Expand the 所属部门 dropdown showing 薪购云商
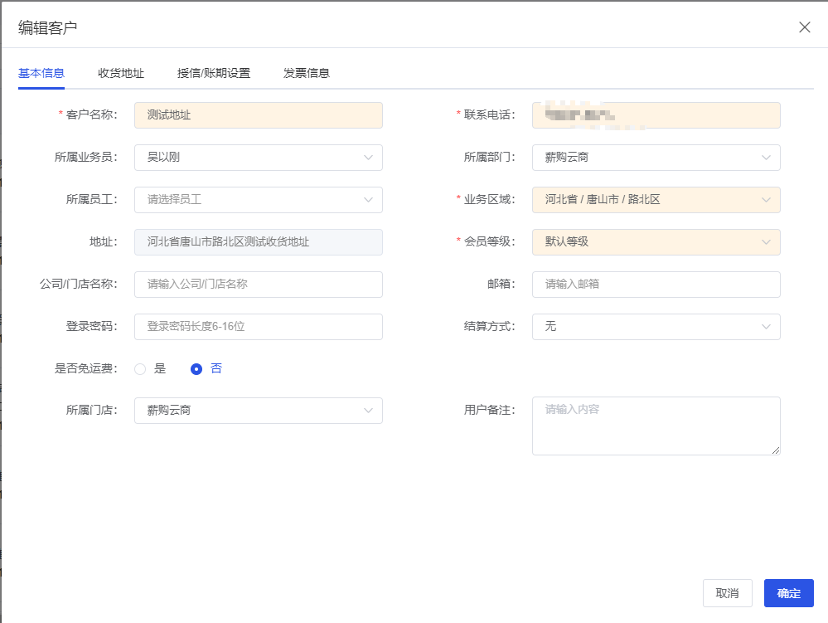 pos(655,158)
